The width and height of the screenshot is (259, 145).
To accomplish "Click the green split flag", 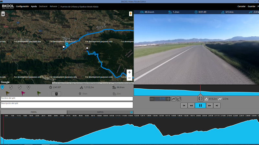I will coord(39,93).
